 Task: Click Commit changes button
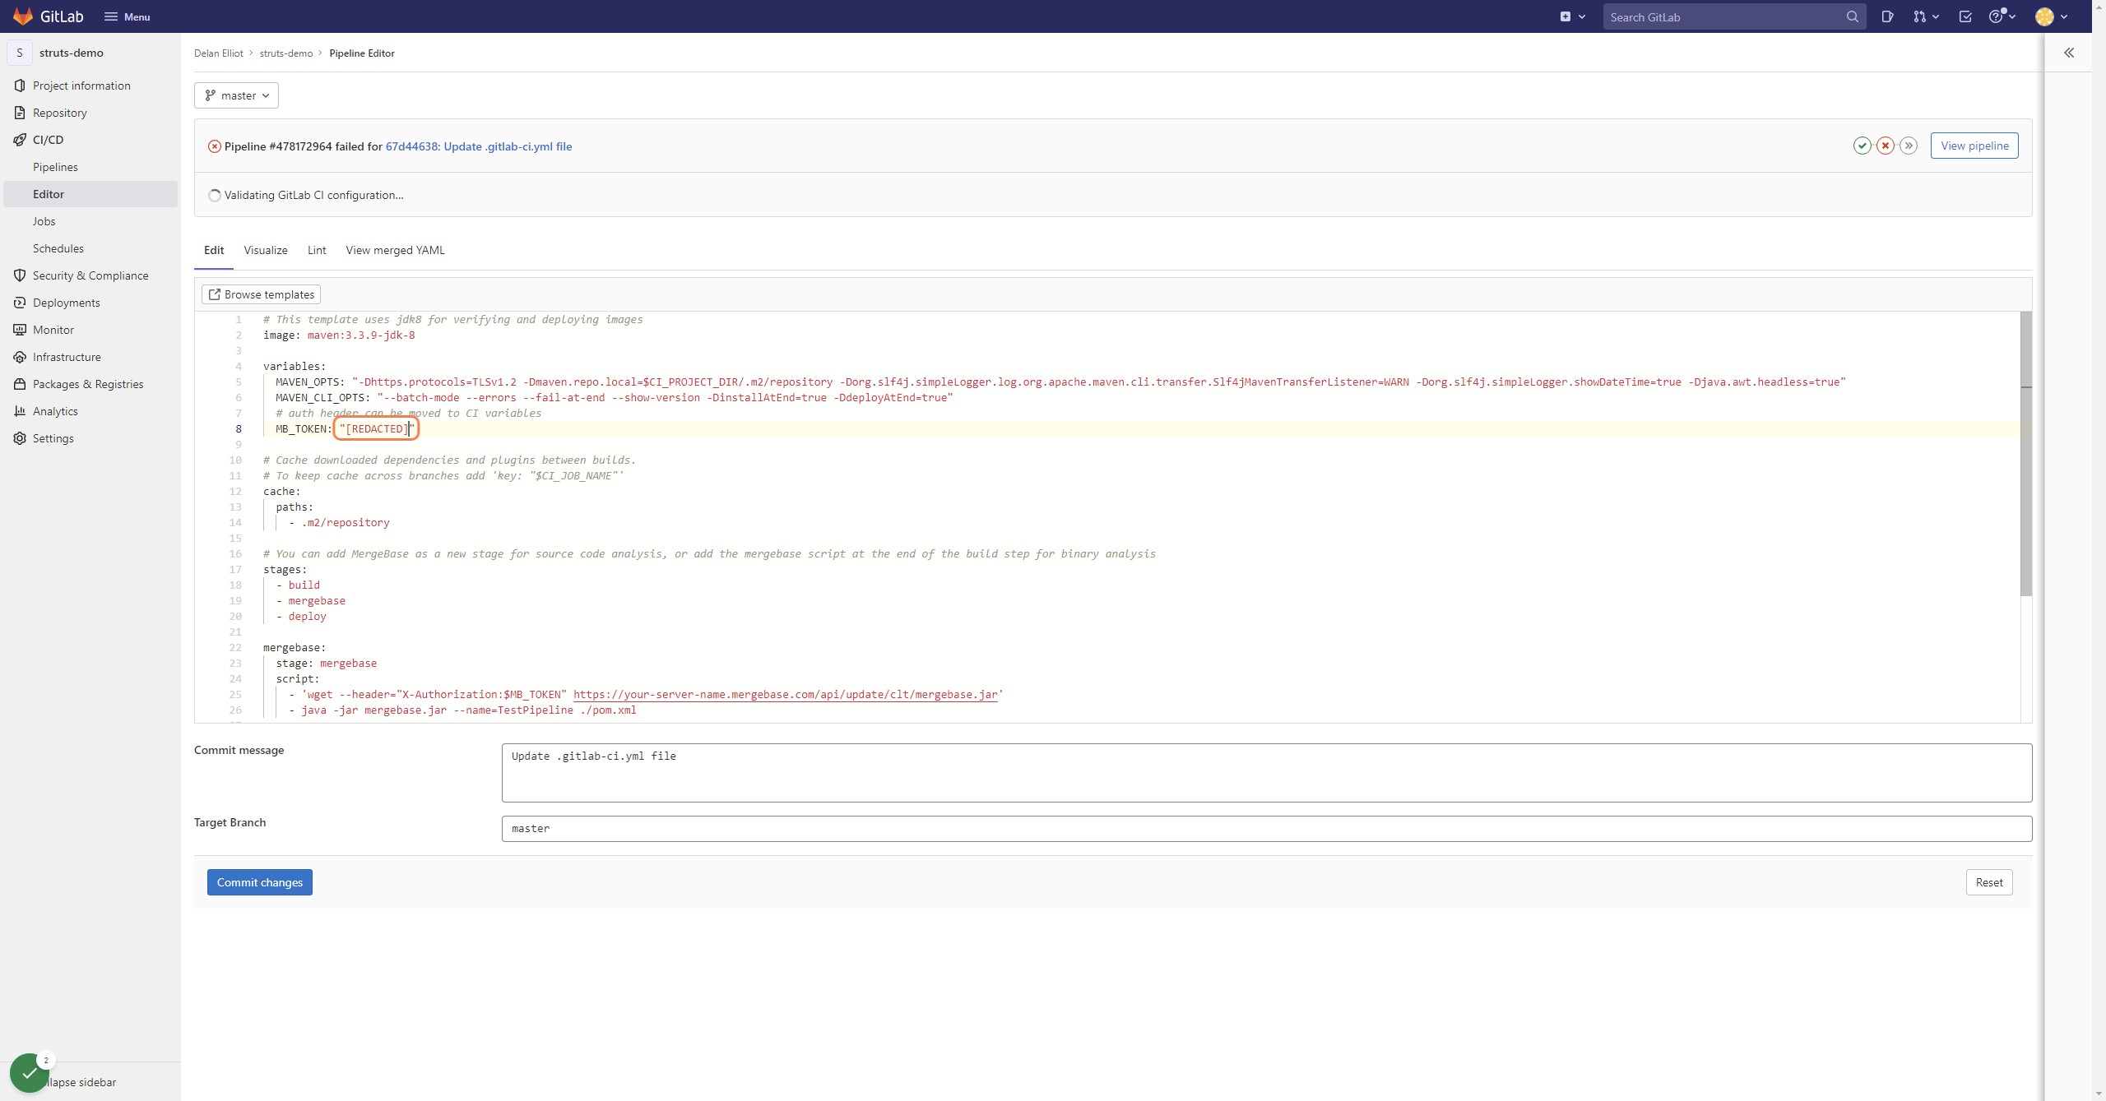[260, 882]
